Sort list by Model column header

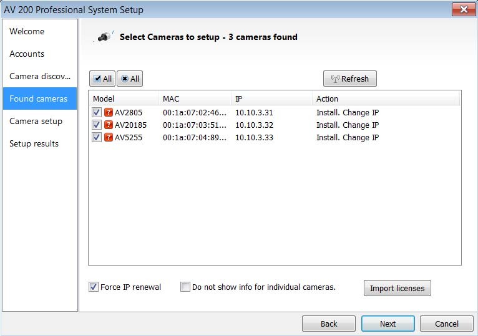click(x=124, y=98)
